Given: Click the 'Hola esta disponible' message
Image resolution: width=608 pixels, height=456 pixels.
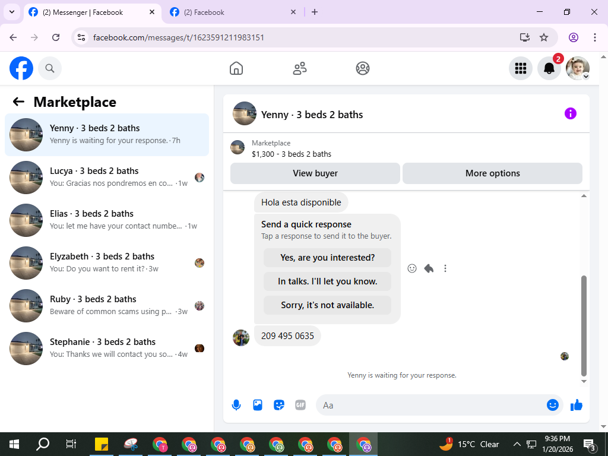Looking at the screenshot, I should pos(301,202).
